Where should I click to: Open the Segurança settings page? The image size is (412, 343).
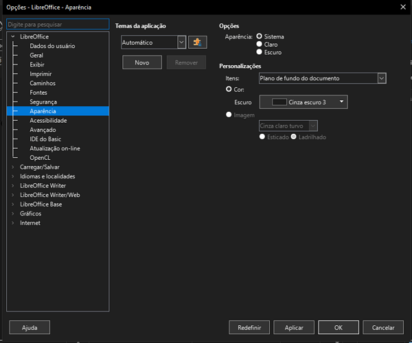coord(43,102)
